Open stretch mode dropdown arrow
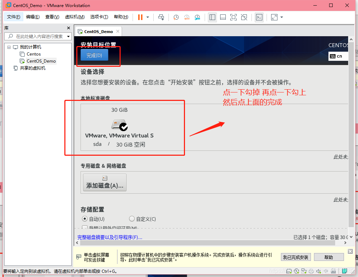The height and width of the screenshot is (277, 358). pyautogui.click(x=282, y=17)
